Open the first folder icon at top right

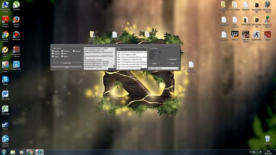[x=224, y=6]
